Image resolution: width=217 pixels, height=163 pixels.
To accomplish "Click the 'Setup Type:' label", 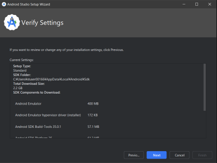I will click(x=22, y=66).
